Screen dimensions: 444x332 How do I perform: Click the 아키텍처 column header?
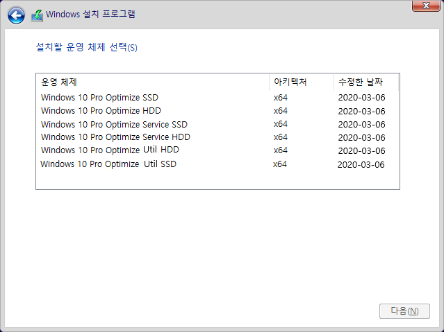302,82
